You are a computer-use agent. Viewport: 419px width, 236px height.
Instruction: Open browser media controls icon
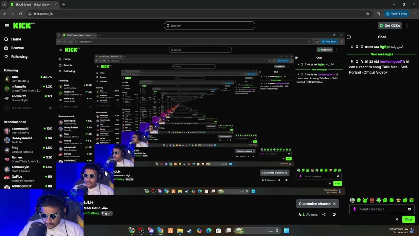click(x=379, y=14)
